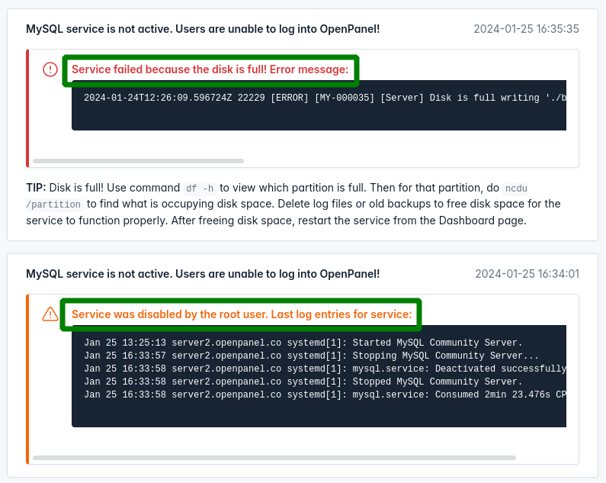This screenshot has height=483, width=606.
Task: Click the bold 'TIP:' label
Action: (36, 187)
